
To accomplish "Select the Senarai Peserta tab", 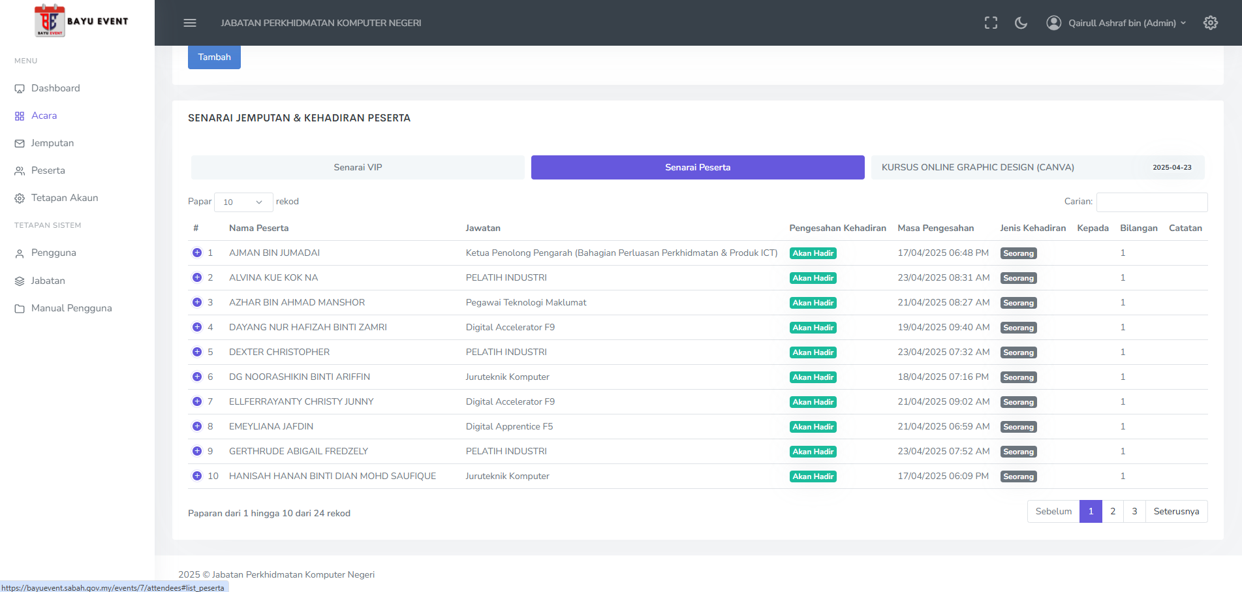I will (x=697, y=167).
